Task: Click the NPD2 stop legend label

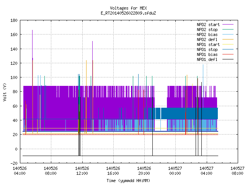Action: (207, 30)
